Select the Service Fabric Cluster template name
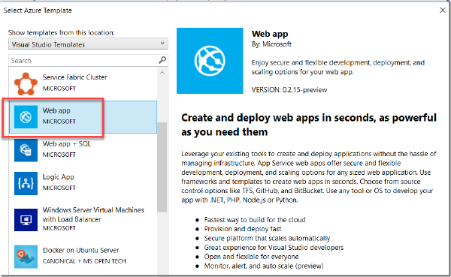Screen dimensions: 451x277 tap(74, 77)
